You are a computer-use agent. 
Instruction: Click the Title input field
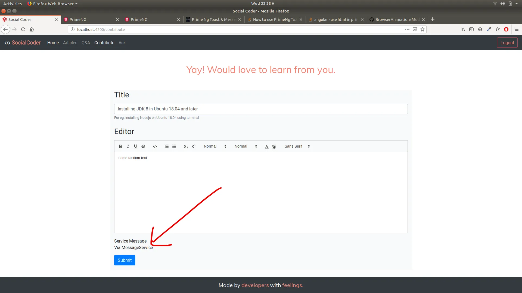tap(261, 109)
